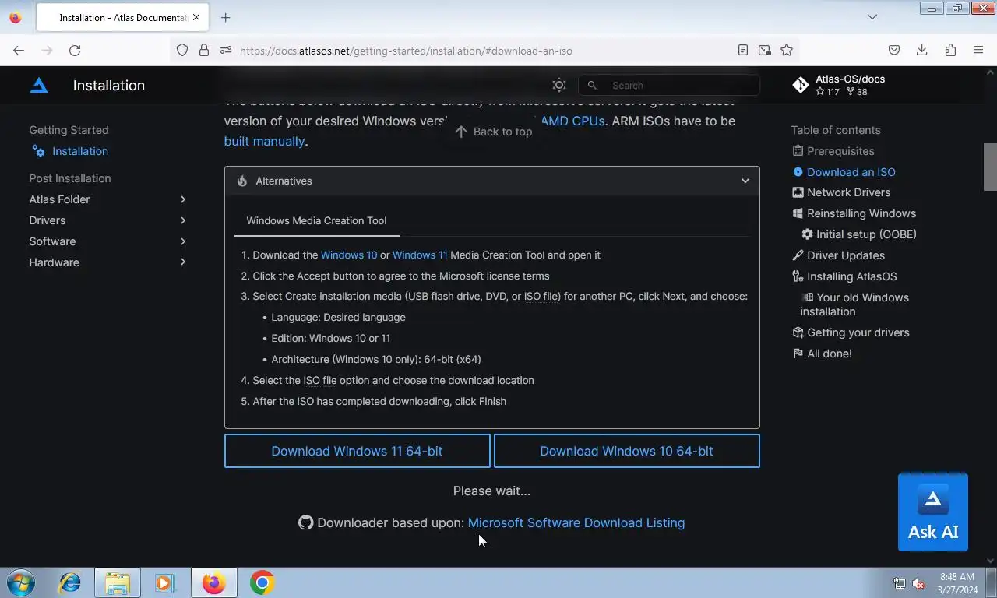Click the translate page icon
The height and width of the screenshot is (598, 997).
click(x=765, y=51)
